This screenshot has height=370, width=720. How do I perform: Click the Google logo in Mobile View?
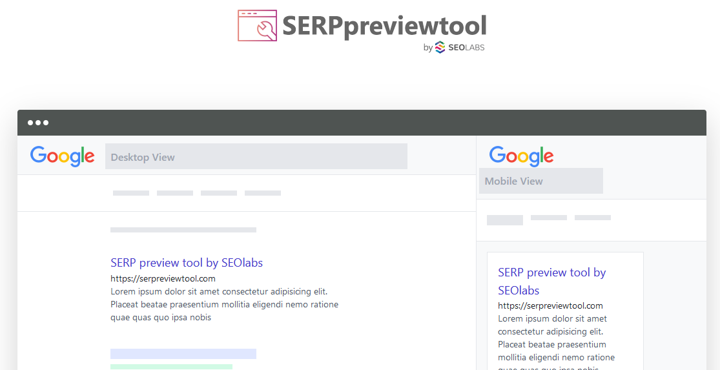(521, 156)
